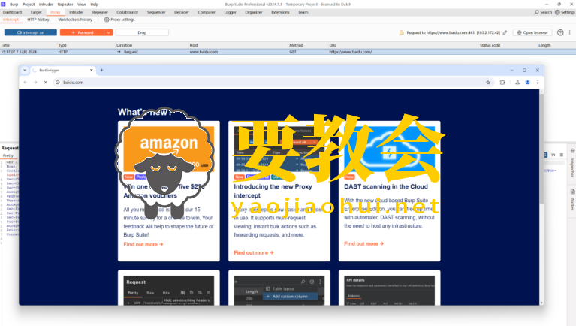Forward the intercepted request
This screenshot has width=576, height=326.
click(x=82, y=32)
